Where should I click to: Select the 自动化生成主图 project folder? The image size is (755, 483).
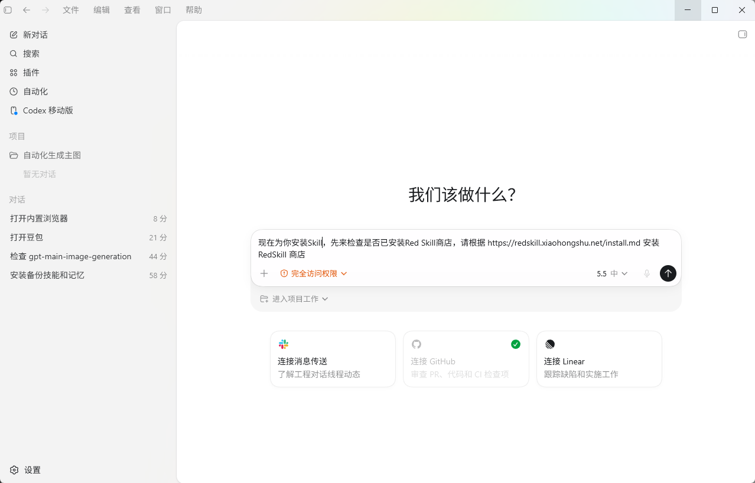[x=88, y=155]
